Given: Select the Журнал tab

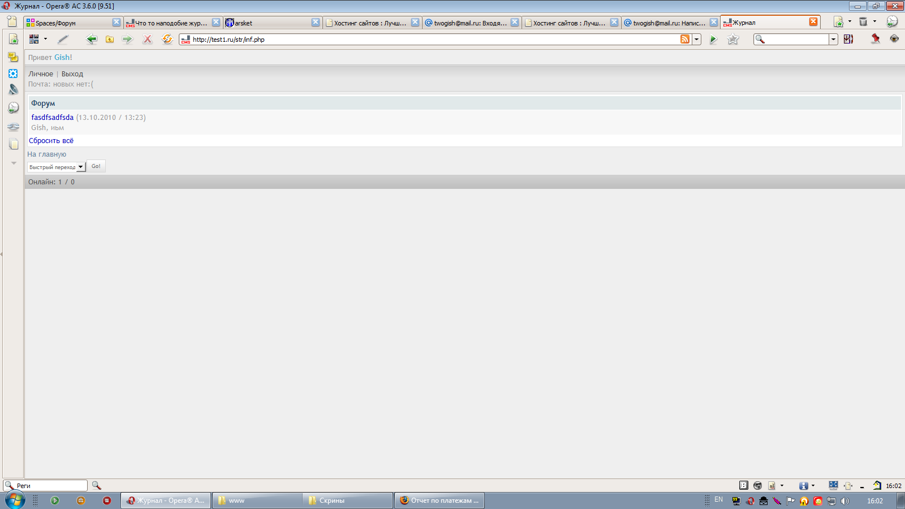Looking at the screenshot, I should (770, 22).
